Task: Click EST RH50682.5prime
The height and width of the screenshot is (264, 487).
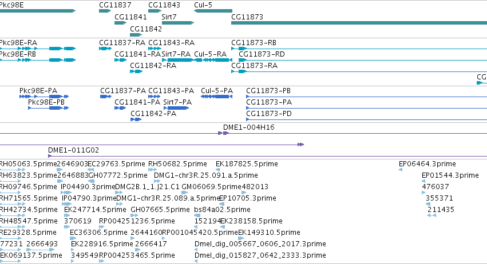Action: pyautogui.click(x=177, y=164)
